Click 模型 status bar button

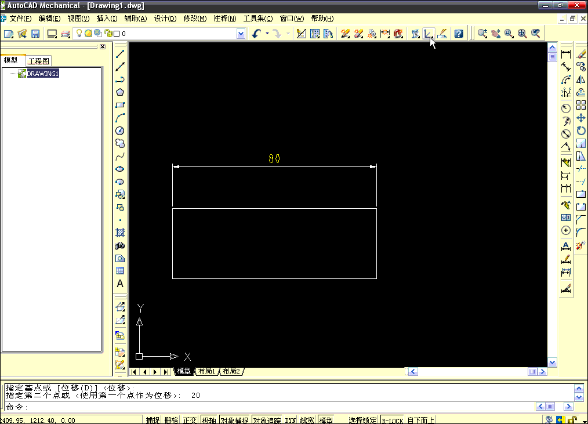point(326,421)
